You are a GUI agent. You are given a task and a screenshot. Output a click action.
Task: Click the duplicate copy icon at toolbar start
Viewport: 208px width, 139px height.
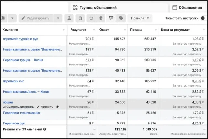point(3,18)
